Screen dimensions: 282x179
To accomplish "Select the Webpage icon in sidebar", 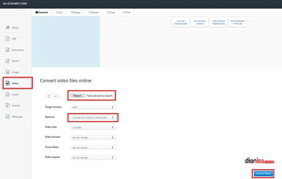I will click(x=7, y=117).
